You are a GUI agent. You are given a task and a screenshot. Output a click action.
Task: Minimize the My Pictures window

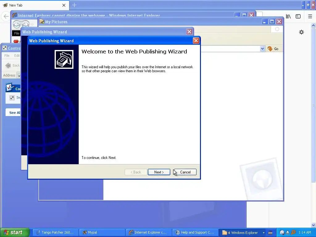click(264, 22)
